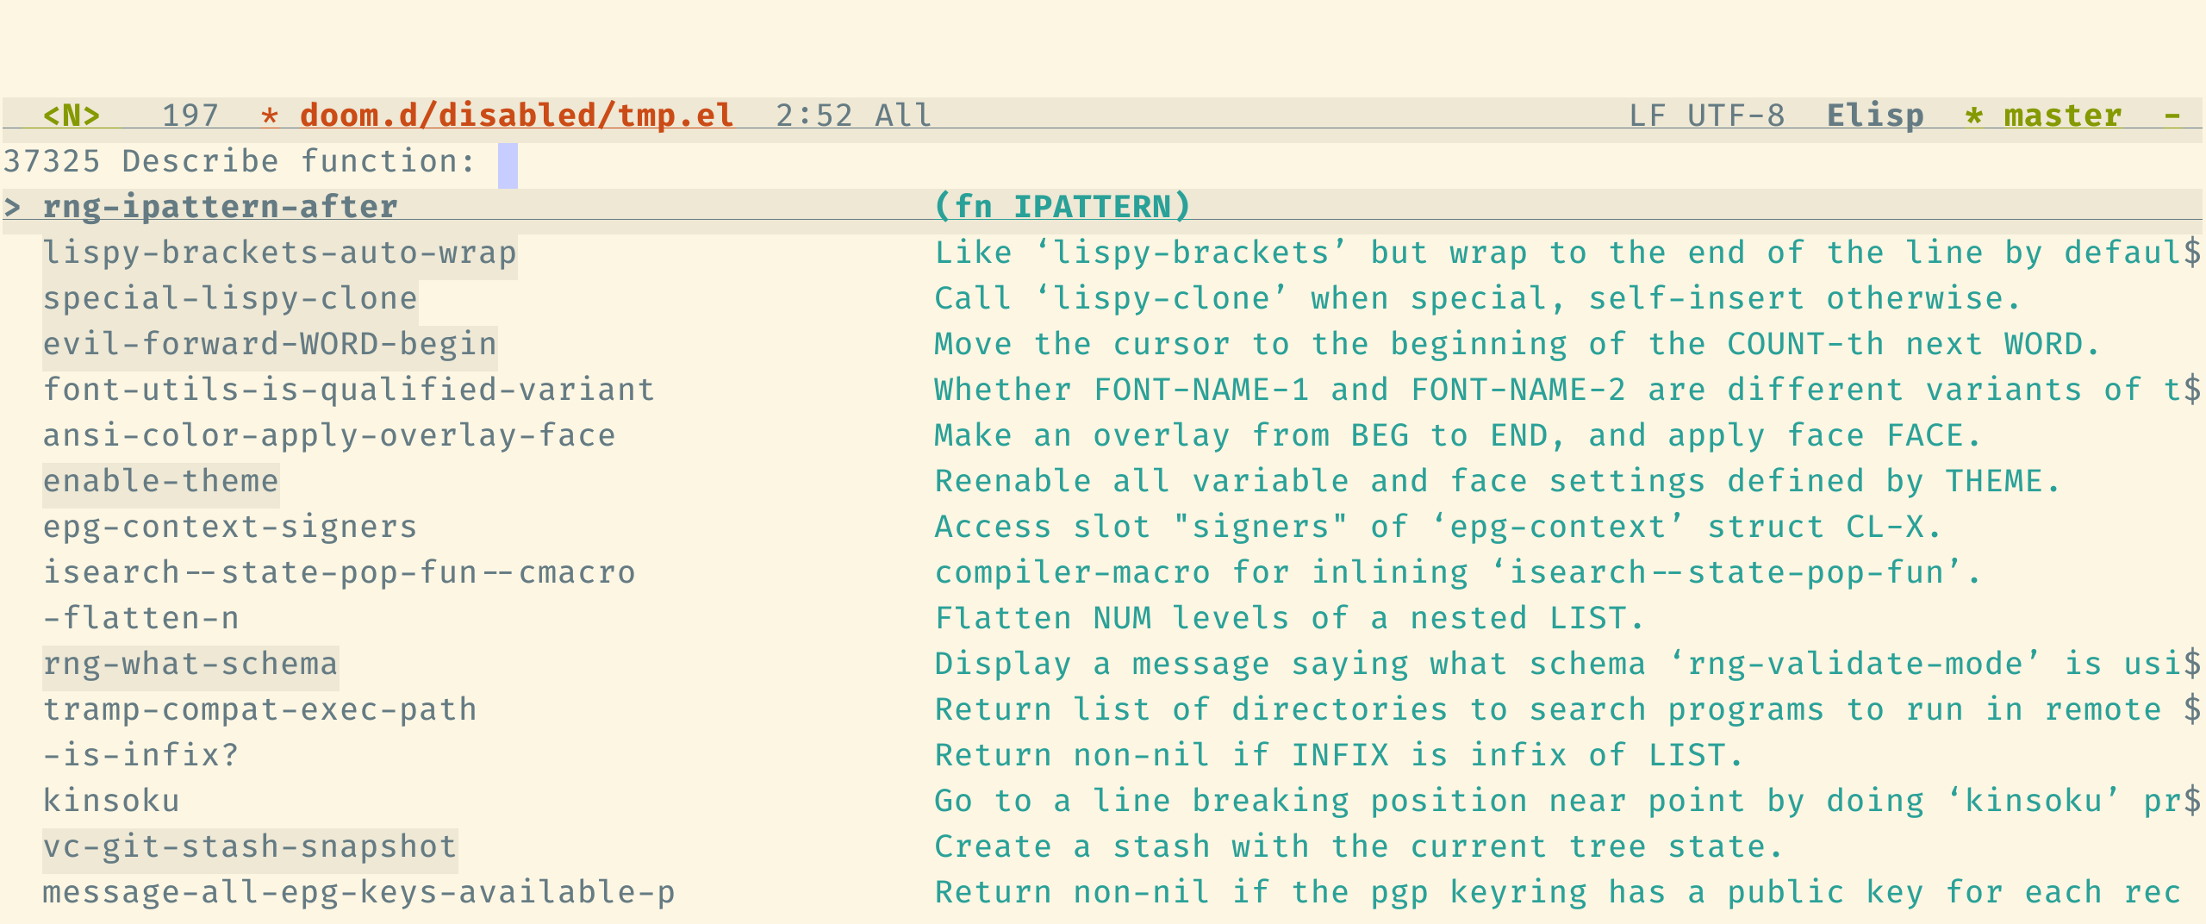Click the git branch asterisk before master
2206x924 pixels.
(x=1973, y=115)
